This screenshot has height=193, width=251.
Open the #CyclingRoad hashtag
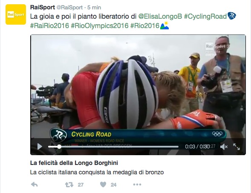point(205,16)
